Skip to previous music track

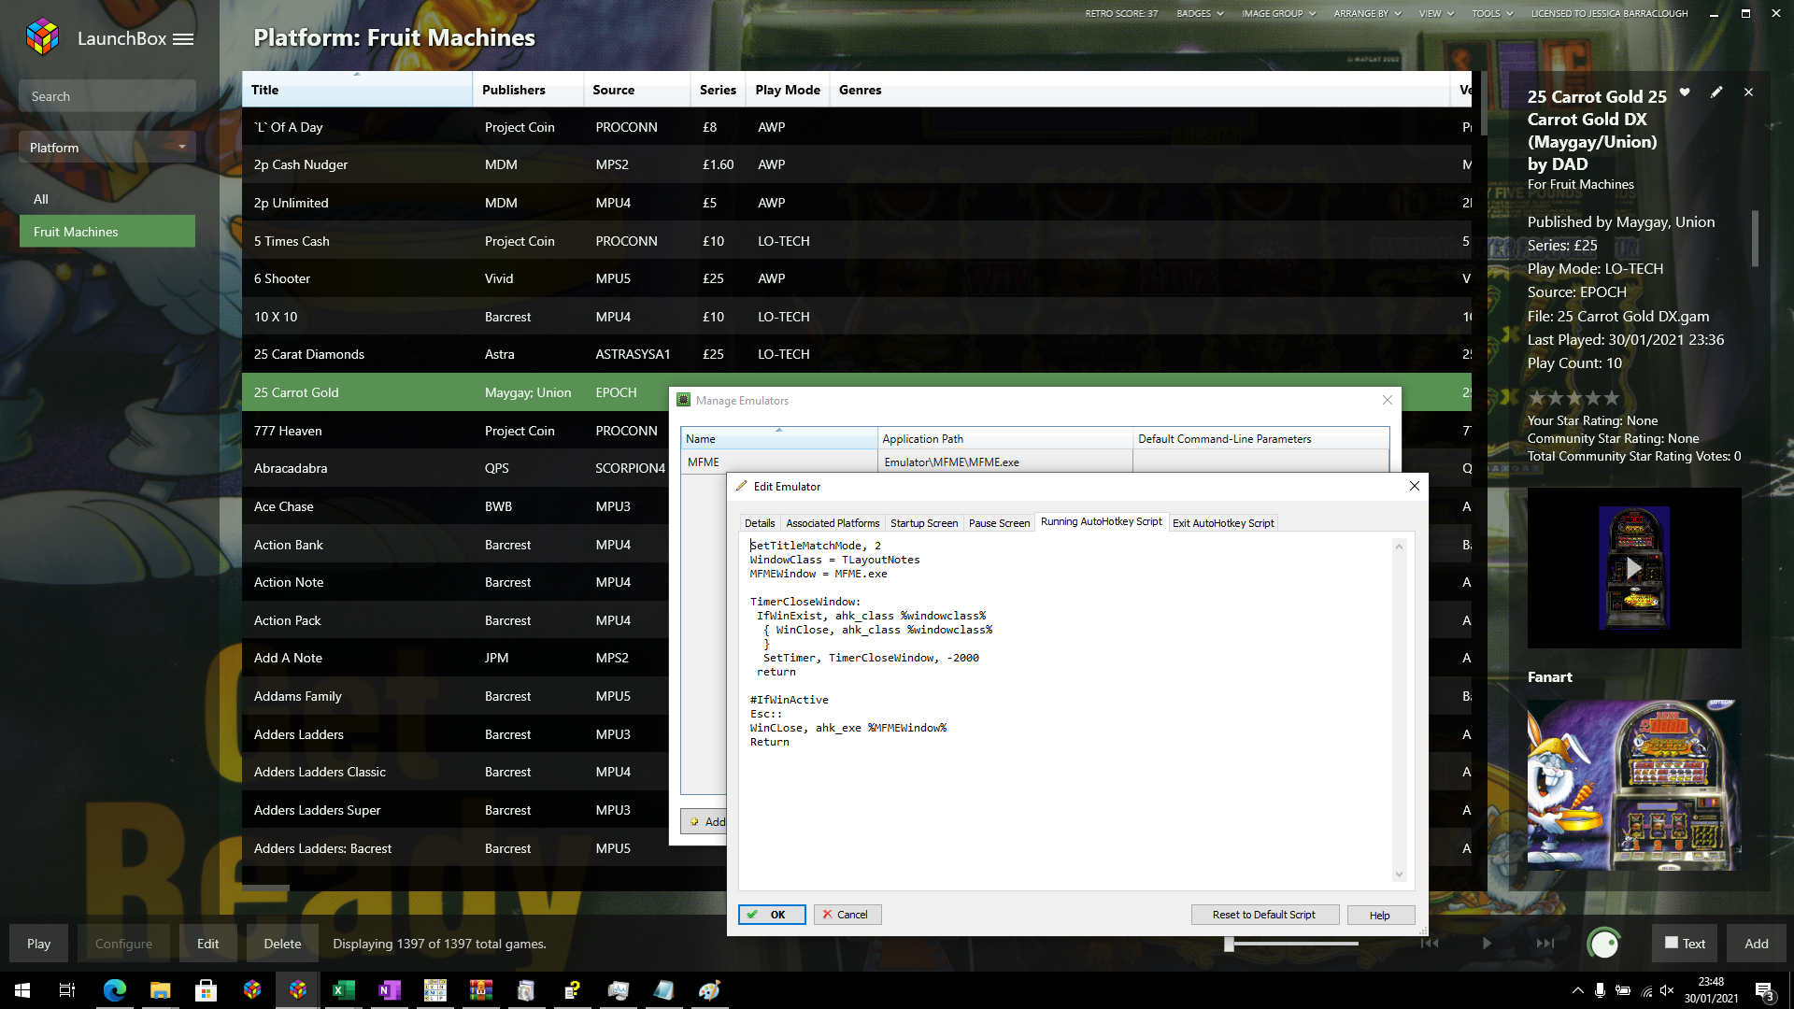click(x=1430, y=944)
